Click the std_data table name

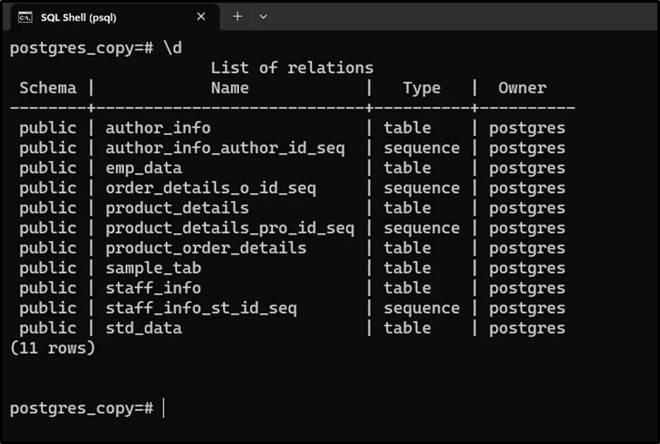(x=144, y=328)
